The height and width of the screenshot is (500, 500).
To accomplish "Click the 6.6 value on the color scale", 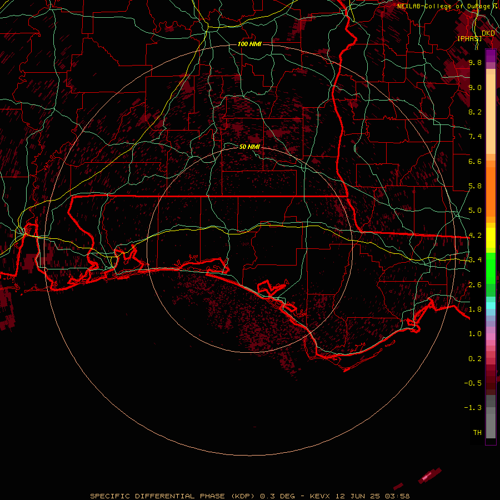I will pyautogui.click(x=475, y=161).
